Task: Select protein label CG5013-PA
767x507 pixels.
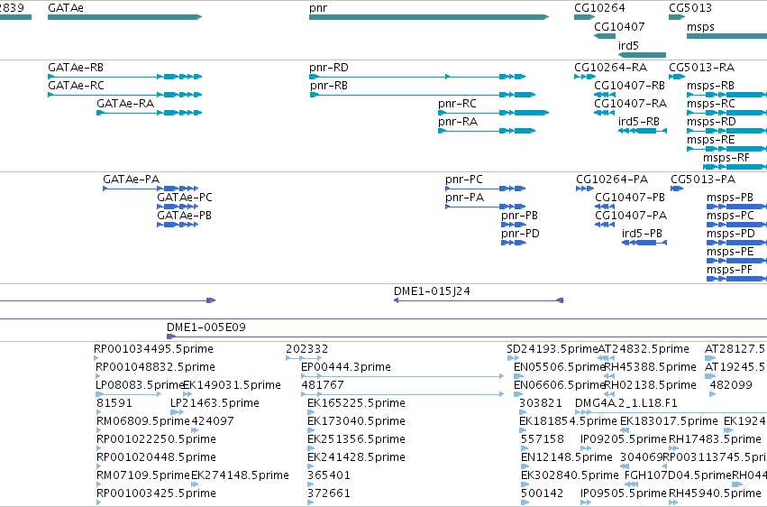Action: click(x=703, y=180)
